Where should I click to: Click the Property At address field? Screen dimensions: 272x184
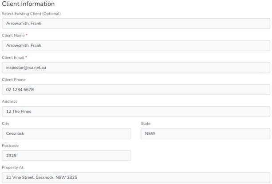pyautogui.click(x=136, y=178)
